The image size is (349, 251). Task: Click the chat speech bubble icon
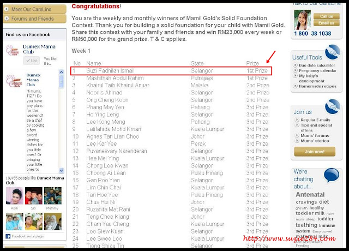pos(332,175)
